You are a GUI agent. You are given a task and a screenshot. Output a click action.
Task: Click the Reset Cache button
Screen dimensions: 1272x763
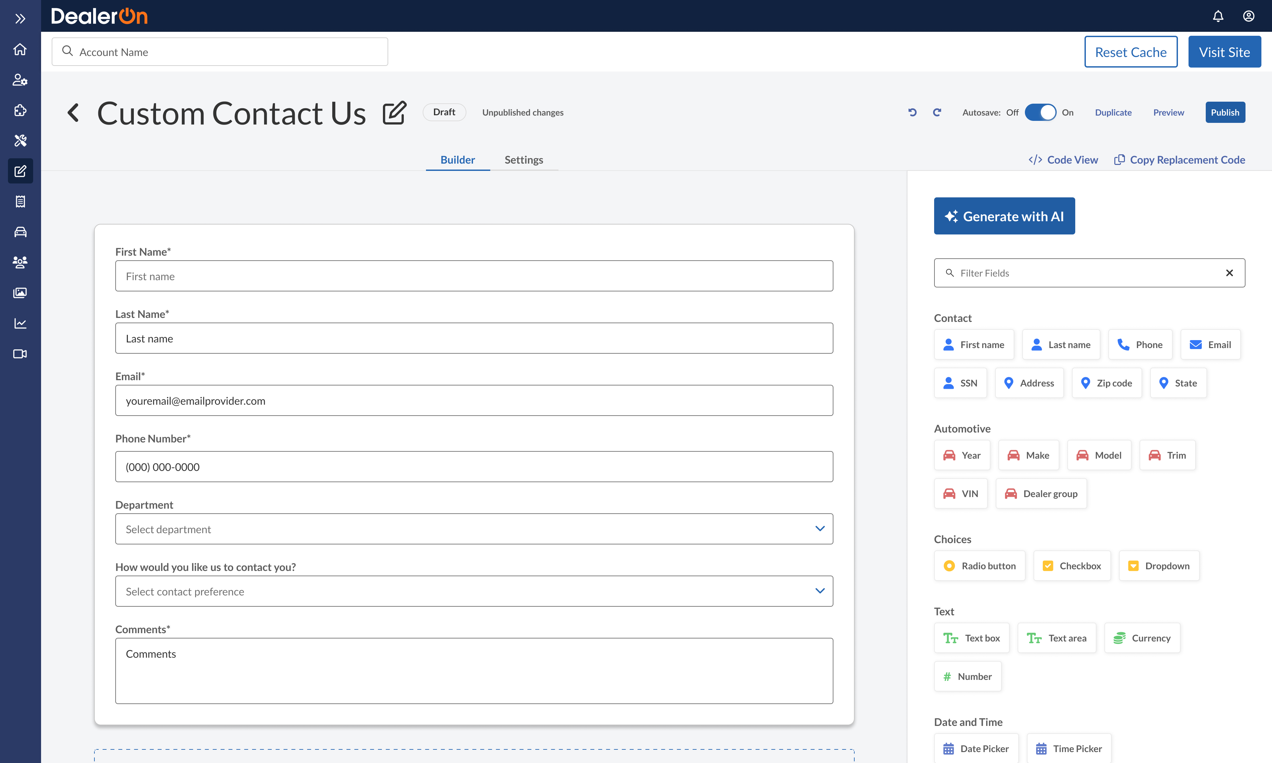pyautogui.click(x=1131, y=52)
